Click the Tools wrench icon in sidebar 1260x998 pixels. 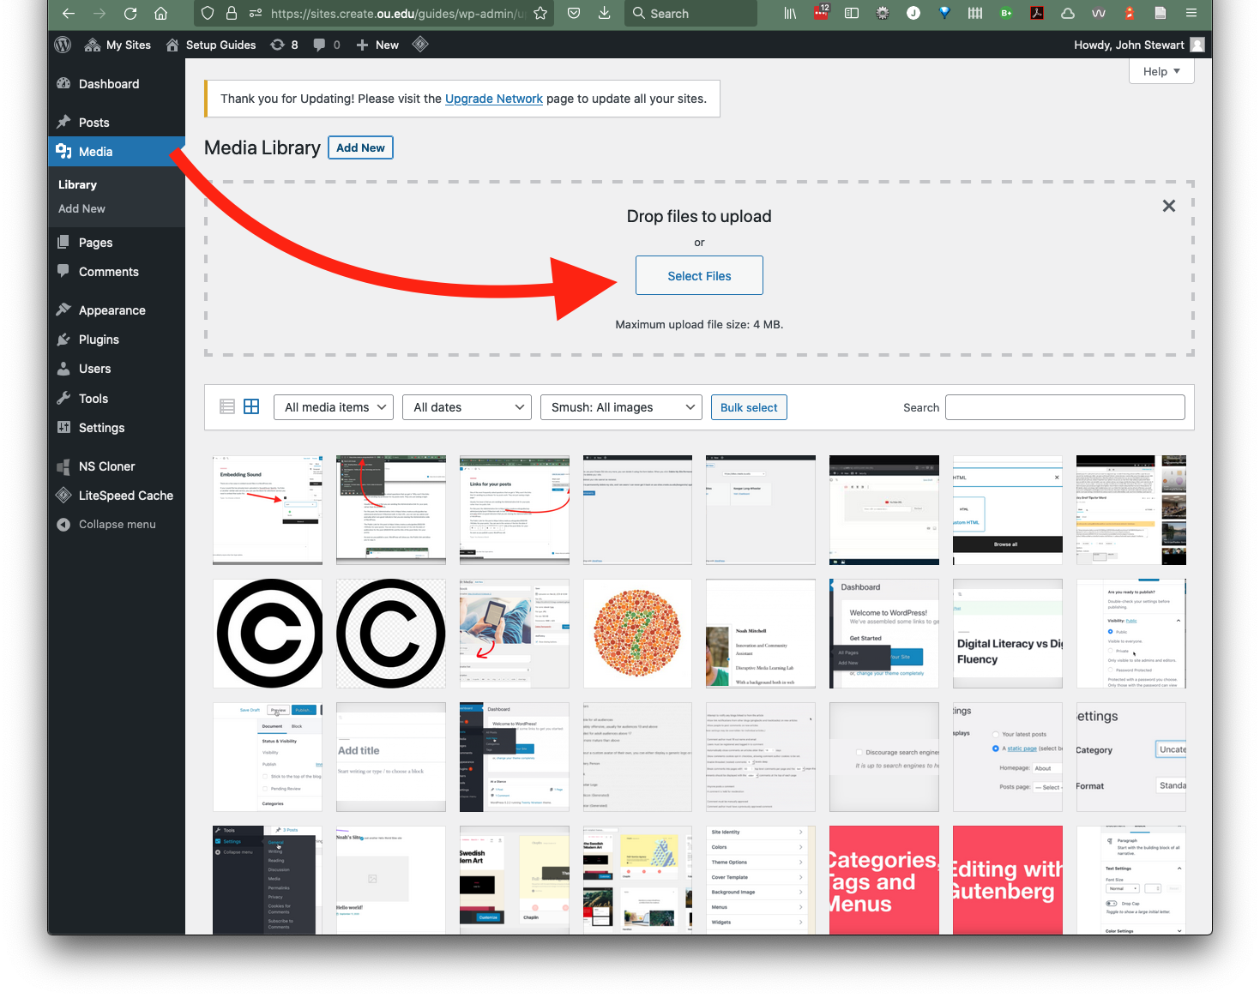(x=64, y=398)
